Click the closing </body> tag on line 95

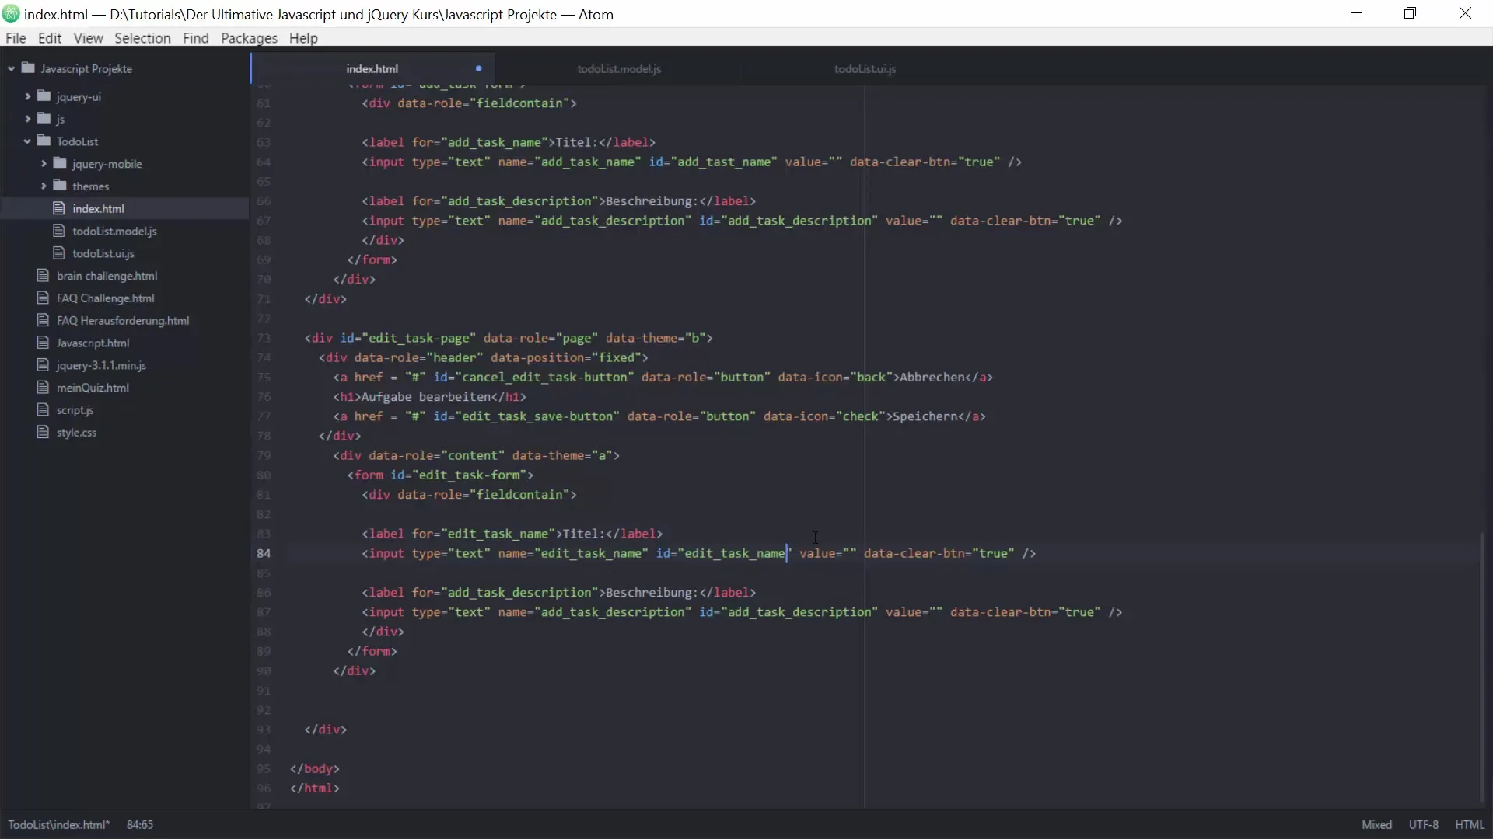(314, 768)
